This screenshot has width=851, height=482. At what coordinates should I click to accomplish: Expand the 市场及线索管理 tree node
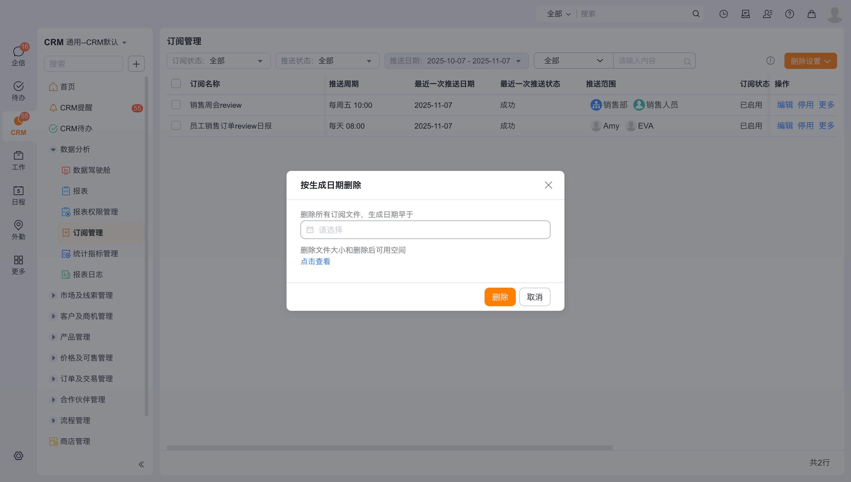(x=53, y=295)
